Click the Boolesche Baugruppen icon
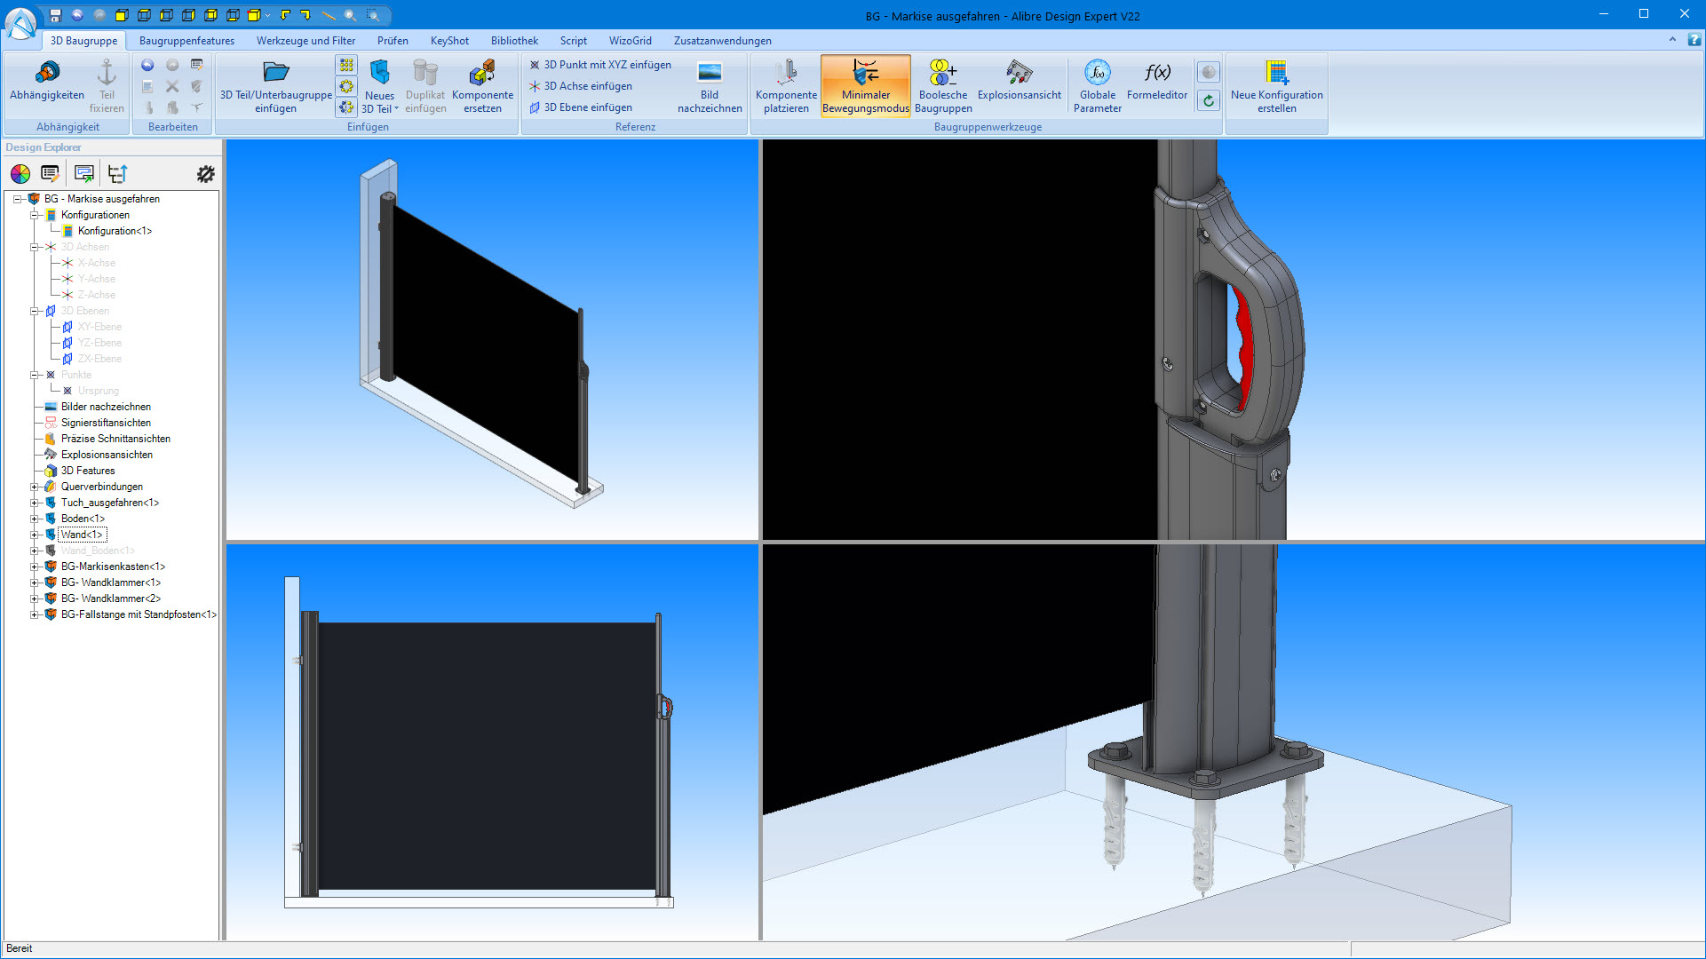Image resolution: width=1706 pixels, height=959 pixels. pos(942,84)
